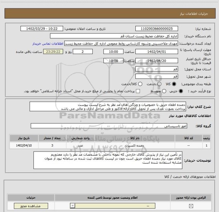This screenshot has height=212, width=219.
Task: Click the public announcement date-time field
Action: tap(42, 29)
